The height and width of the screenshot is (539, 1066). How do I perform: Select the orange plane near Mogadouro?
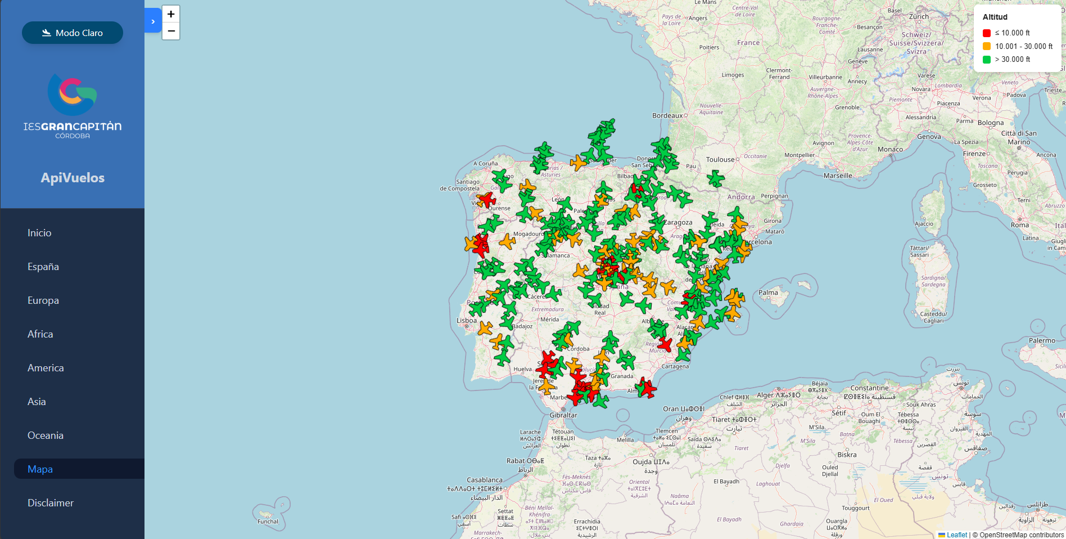(507, 241)
